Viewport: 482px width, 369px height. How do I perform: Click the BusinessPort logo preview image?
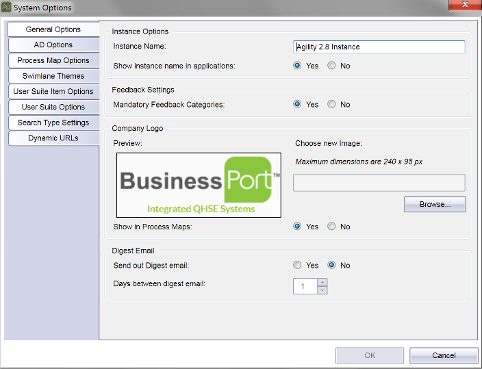coord(199,185)
